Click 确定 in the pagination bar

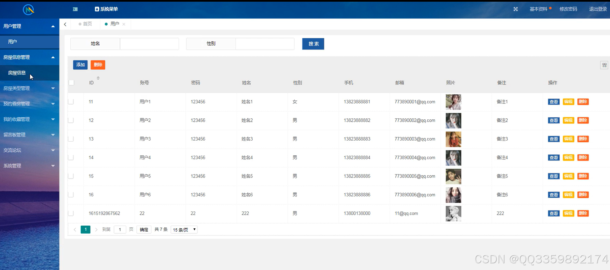144,230
